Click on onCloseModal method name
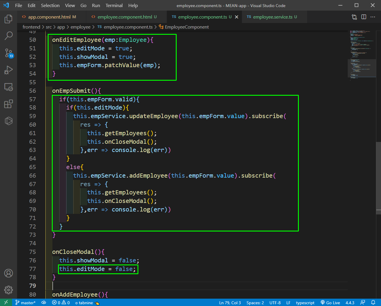The width and height of the screenshot is (381, 306). 73,252
